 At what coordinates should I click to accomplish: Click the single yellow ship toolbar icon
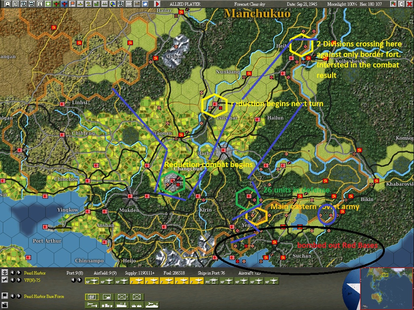(80, 4)
